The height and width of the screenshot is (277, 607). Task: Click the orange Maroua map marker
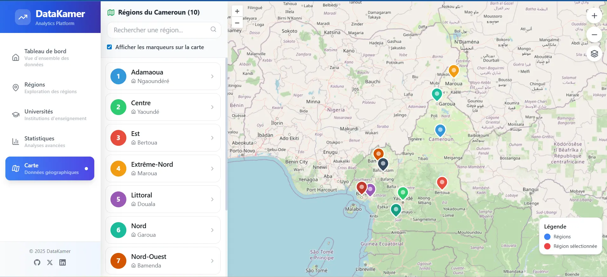[x=454, y=70]
